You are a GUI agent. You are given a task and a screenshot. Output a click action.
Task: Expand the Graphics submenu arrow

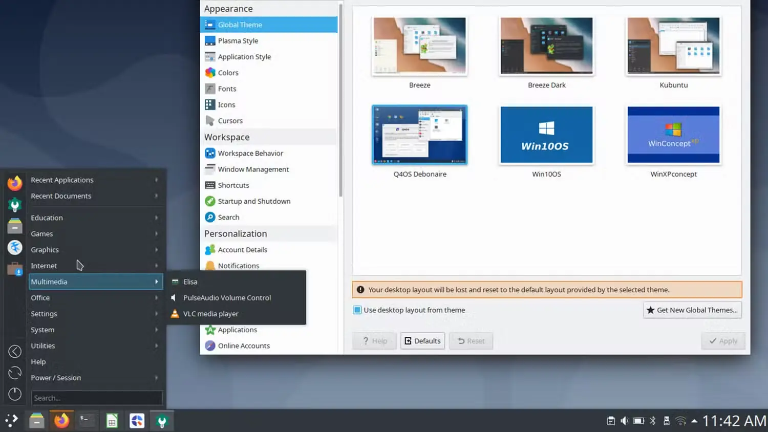[157, 250]
